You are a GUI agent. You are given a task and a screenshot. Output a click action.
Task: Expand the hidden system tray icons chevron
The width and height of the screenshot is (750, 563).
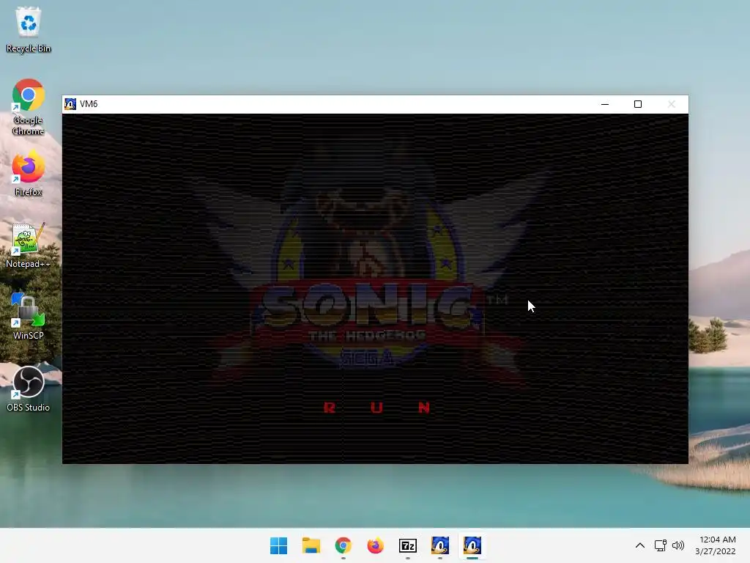coord(640,545)
